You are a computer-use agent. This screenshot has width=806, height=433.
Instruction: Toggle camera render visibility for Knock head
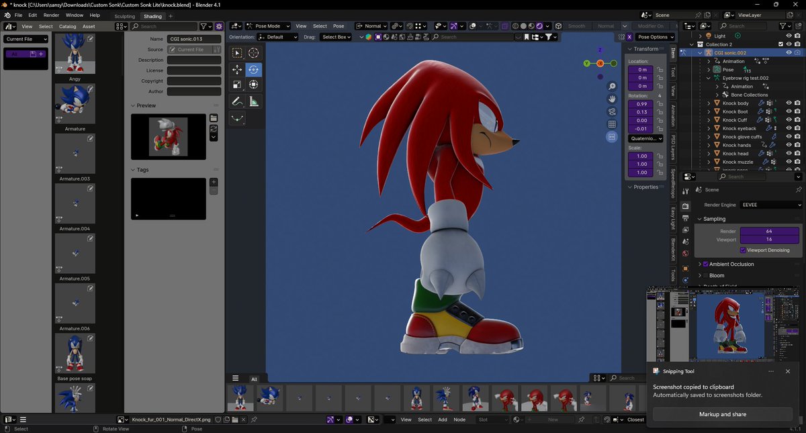[x=797, y=154]
